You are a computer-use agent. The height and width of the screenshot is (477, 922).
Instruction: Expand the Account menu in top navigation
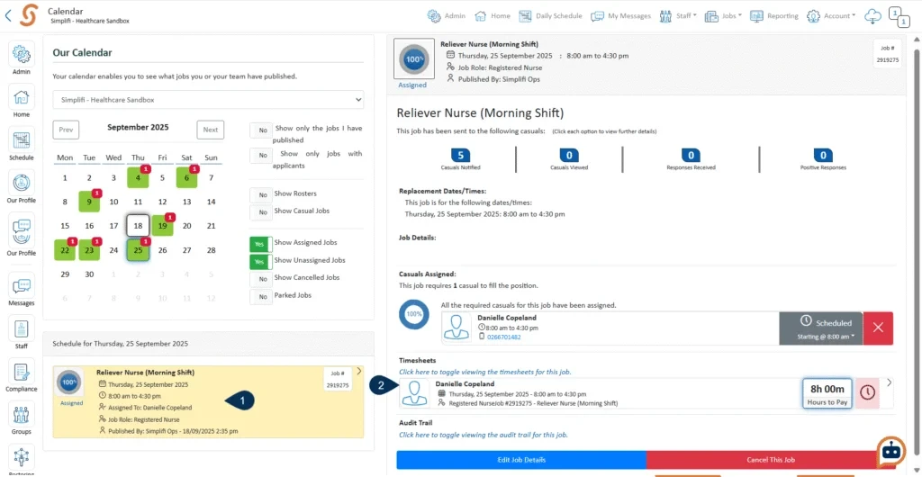click(x=831, y=16)
